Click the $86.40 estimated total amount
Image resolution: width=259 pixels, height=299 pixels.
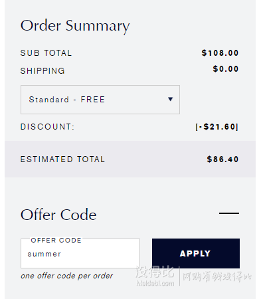coord(222,159)
